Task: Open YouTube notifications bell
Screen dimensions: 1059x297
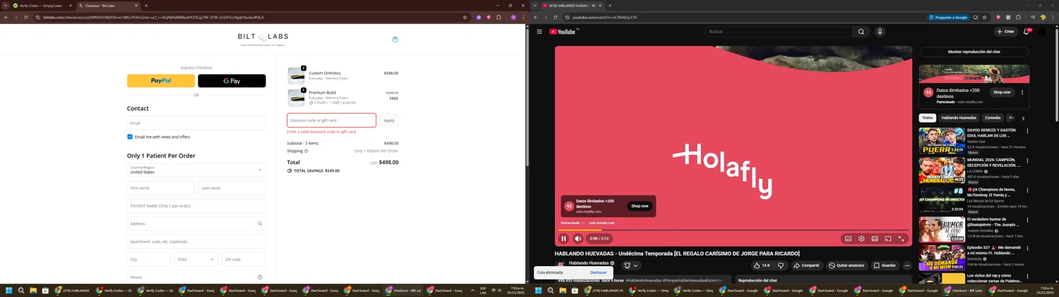Action: point(1027,32)
